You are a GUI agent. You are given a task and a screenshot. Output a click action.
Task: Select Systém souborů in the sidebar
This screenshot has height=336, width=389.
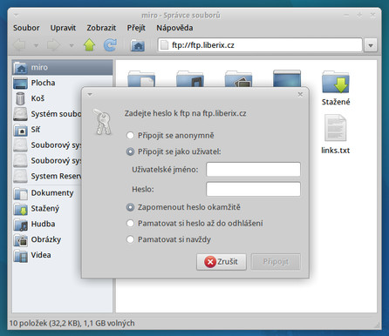coord(47,114)
